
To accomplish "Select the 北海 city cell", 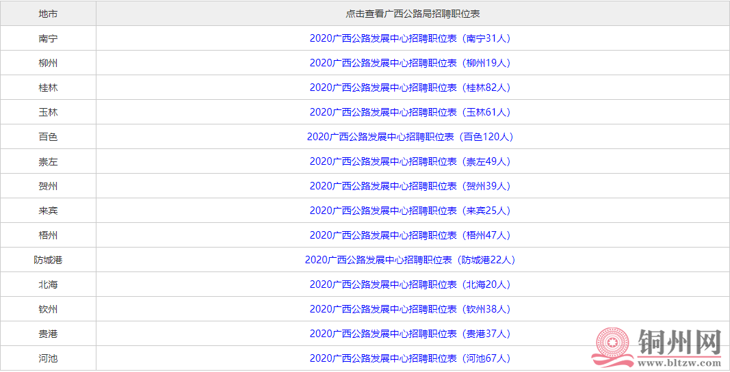I will [48, 284].
